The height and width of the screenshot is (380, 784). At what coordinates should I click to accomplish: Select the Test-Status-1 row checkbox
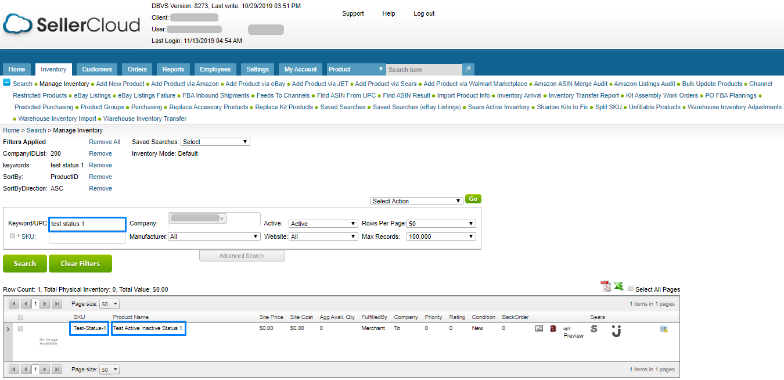(x=21, y=328)
